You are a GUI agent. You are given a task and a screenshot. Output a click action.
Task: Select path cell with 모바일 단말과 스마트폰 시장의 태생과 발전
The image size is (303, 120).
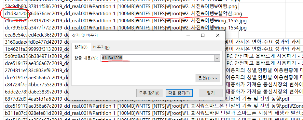[x=177, y=113]
